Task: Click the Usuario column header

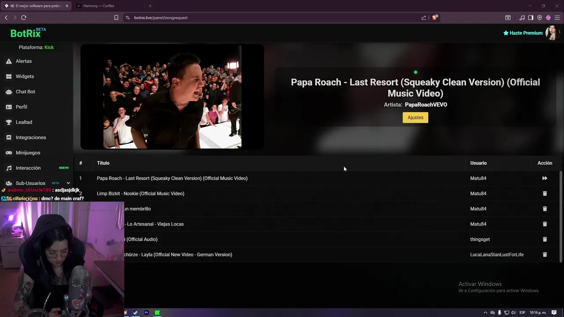Action: click(479, 163)
